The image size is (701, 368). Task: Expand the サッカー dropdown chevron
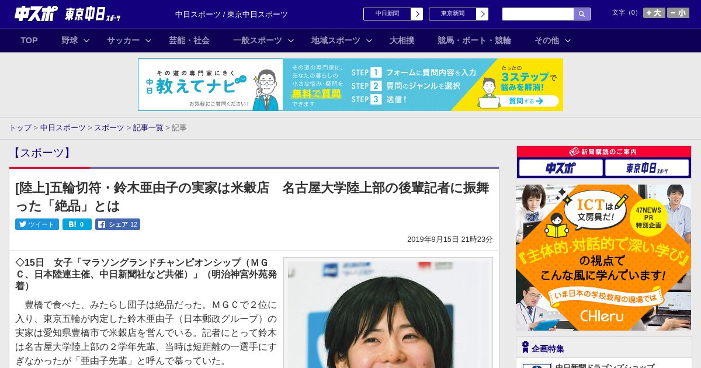click(x=148, y=41)
